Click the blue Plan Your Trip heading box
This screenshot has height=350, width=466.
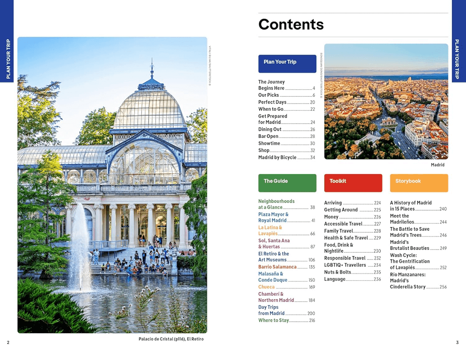tap(287, 63)
